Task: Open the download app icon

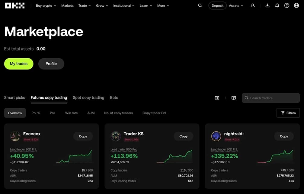Action: point(267,5)
